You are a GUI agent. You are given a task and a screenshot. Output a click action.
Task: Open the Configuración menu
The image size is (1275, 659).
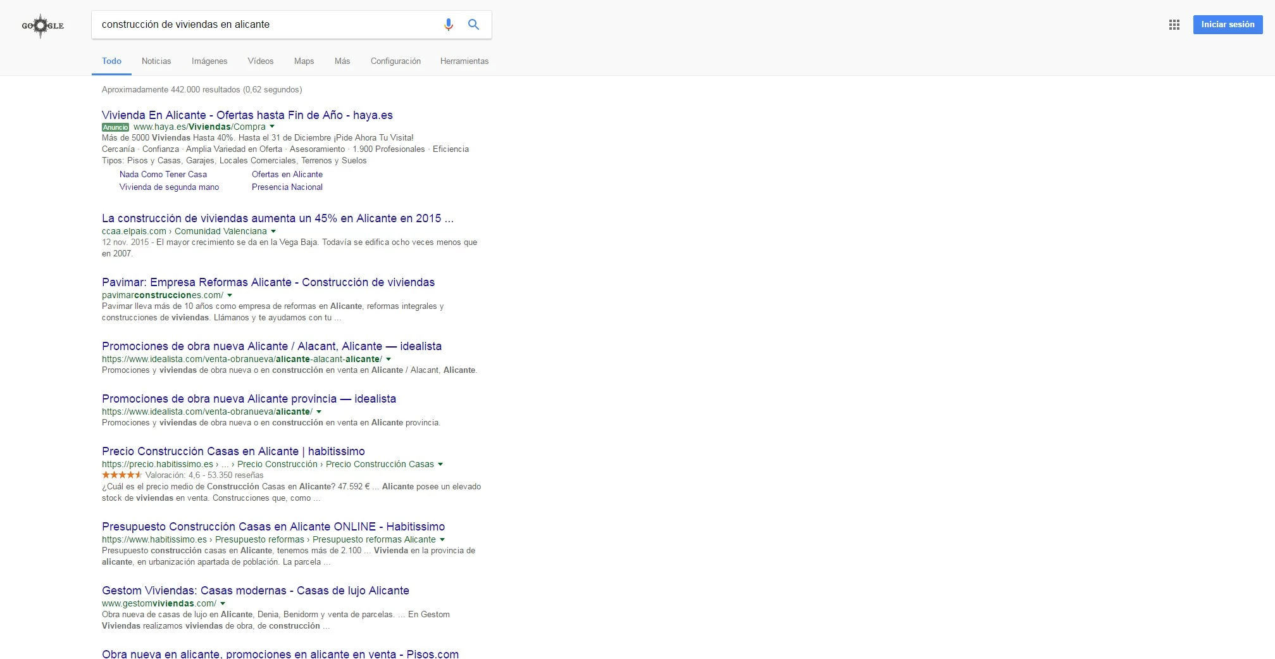(x=395, y=61)
